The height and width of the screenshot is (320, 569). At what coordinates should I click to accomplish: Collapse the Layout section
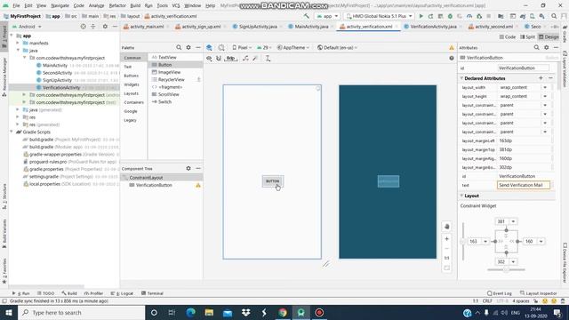coord(462,196)
